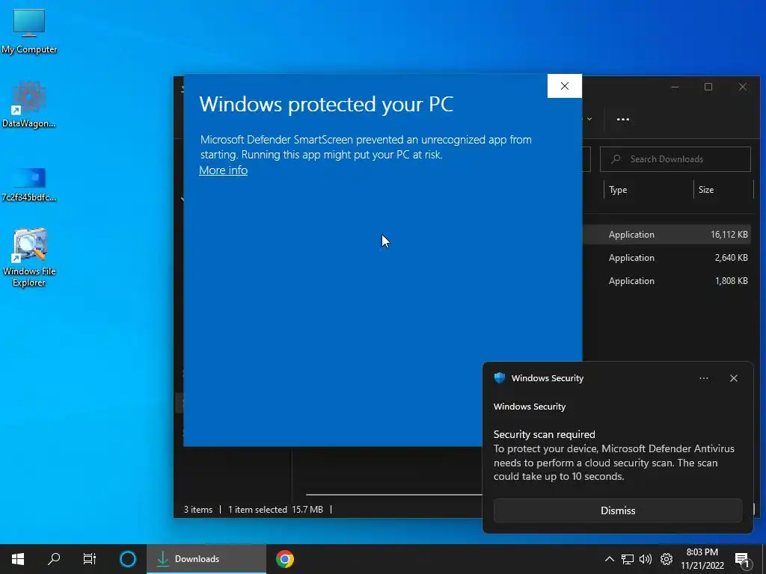The width and height of the screenshot is (766, 574).
Task: Open taskbar Search magnifier
Action: pyautogui.click(x=54, y=559)
